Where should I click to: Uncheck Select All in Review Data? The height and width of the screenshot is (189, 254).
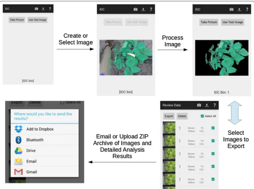(x=202, y=116)
